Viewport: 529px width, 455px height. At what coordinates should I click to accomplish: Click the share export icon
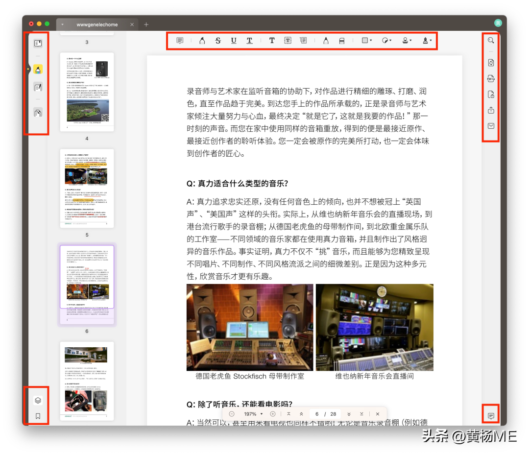[x=491, y=110]
